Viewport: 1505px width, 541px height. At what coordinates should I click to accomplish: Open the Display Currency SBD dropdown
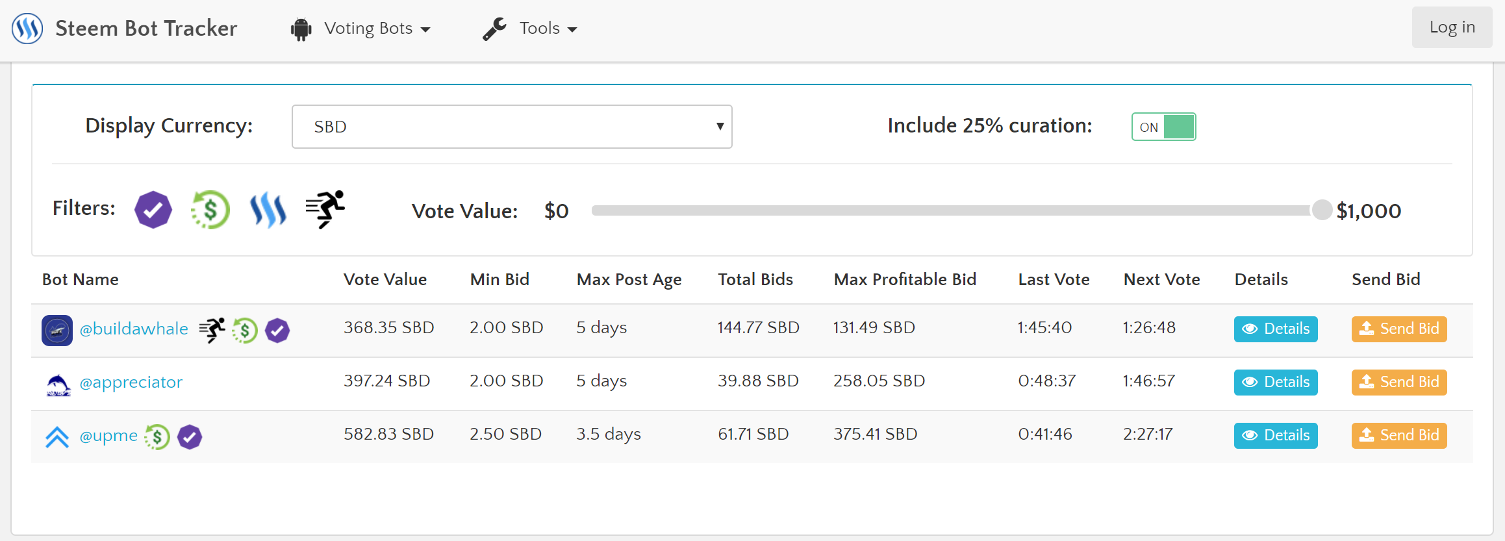[512, 127]
